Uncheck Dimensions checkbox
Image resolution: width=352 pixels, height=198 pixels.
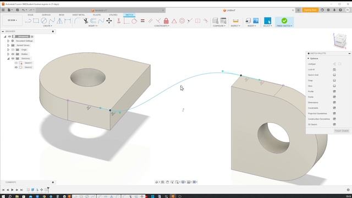pyautogui.click(x=334, y=102)
